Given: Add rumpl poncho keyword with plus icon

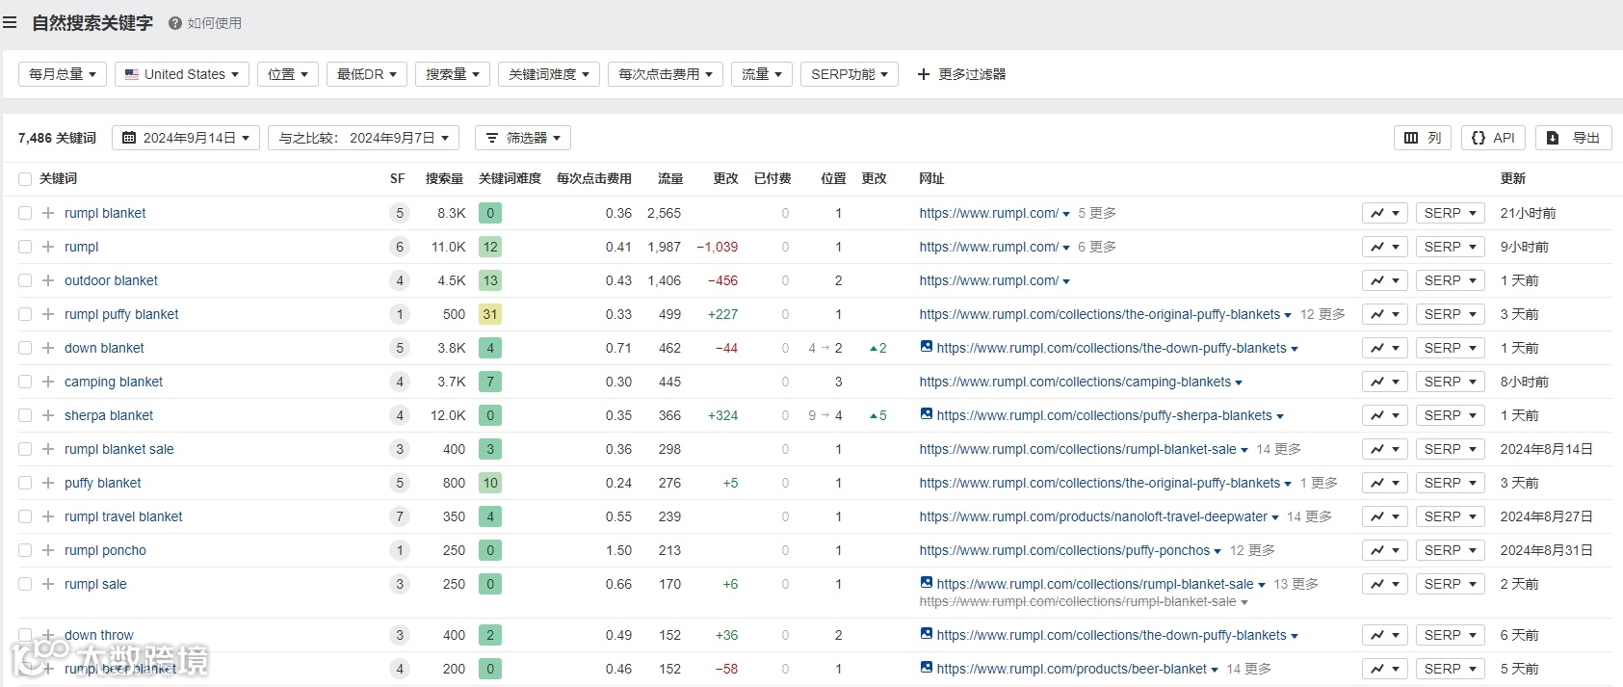Looking at the screenshot, I should (47, 550).
